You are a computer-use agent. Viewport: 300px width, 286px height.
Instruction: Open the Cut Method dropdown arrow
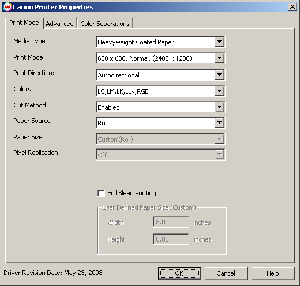[219, 107]
